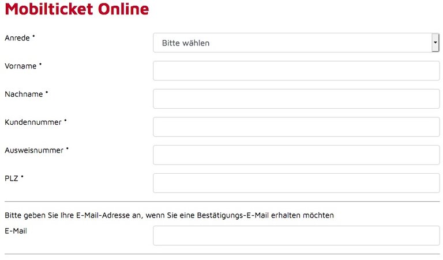Click the Anrede field label

(17, 38)
